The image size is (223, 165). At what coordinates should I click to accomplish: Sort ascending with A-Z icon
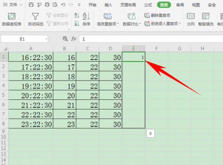click(77, 15)
